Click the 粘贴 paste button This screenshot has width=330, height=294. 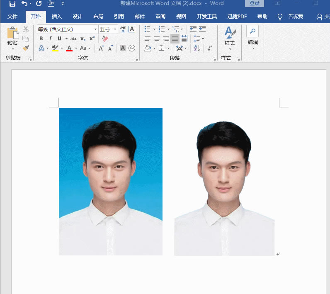pos(12,38)
